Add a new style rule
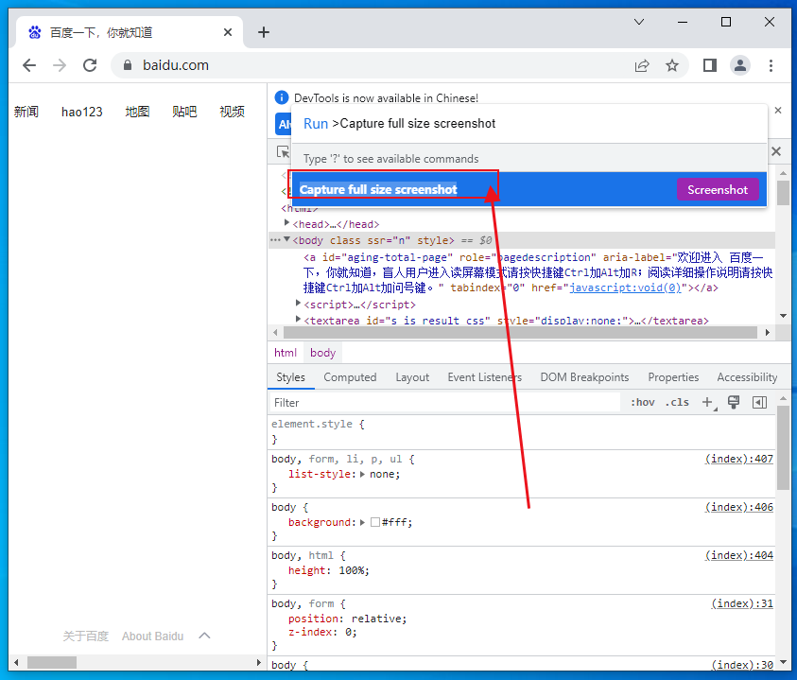This screenshot has height=680, width=797. tap(708, 402)
